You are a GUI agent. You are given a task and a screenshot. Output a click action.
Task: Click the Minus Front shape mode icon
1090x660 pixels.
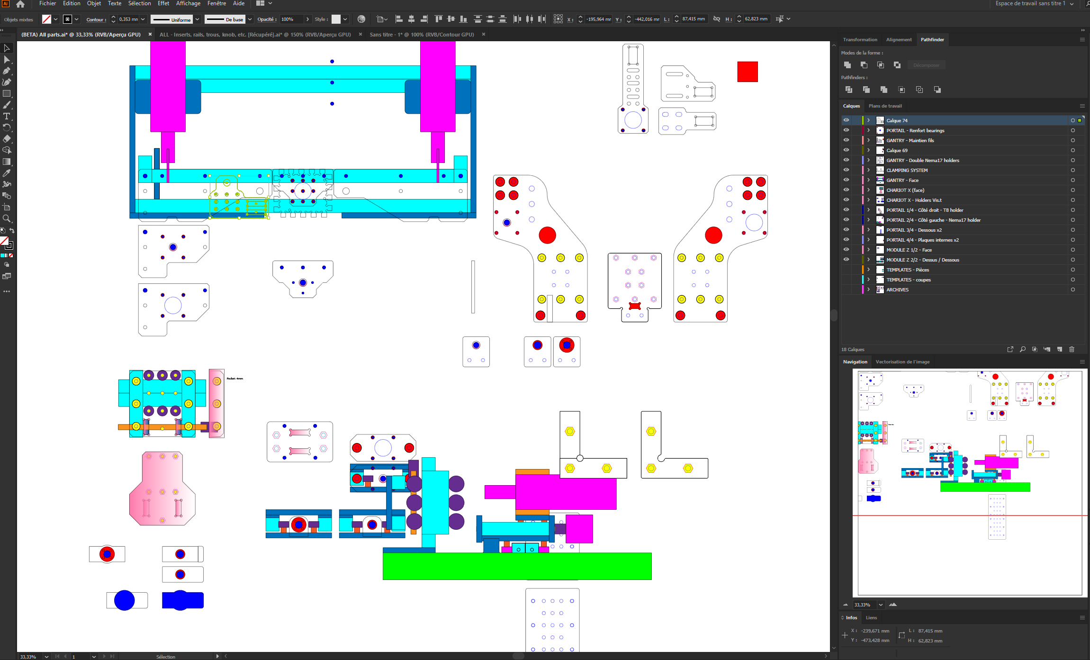(864, 65)
